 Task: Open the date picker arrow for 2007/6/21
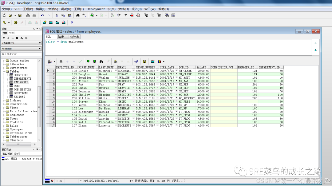(176, 71)
